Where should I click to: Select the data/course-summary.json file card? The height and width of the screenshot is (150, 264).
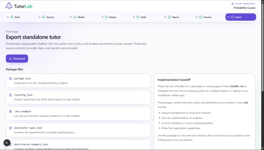(x=78, y=145)
